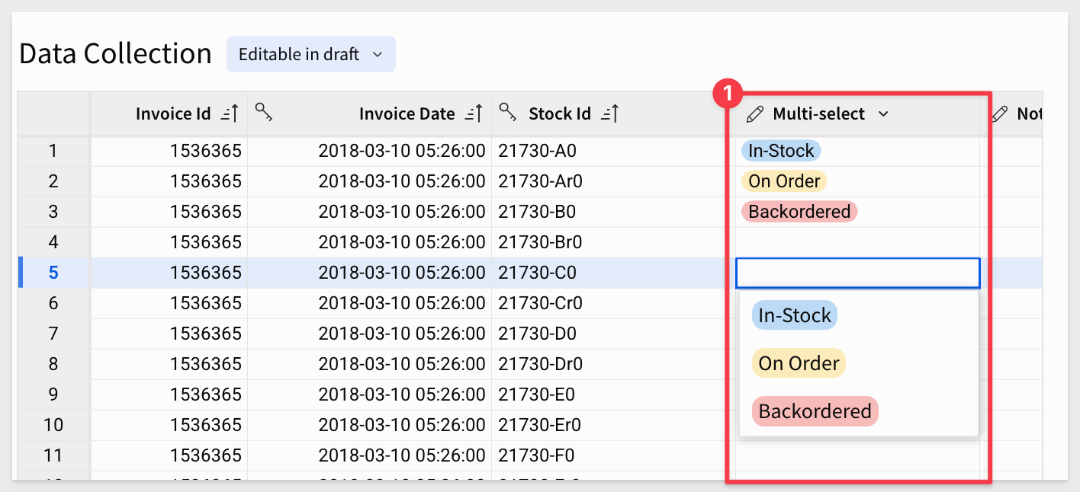1080x492 pixels.
Task: Open the Editable in draft dropdown
Action: (310, 54)
